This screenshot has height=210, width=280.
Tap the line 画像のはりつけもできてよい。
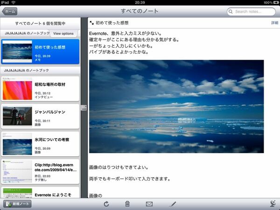119,168
